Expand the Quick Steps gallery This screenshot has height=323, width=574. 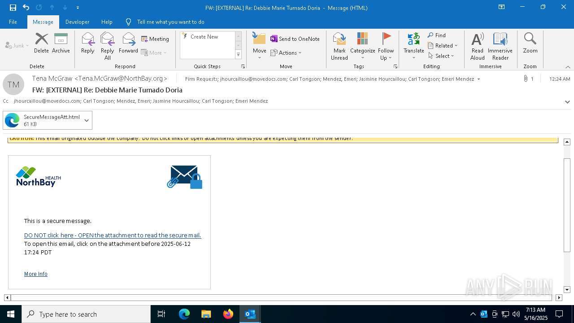click(x=238, y=55)
